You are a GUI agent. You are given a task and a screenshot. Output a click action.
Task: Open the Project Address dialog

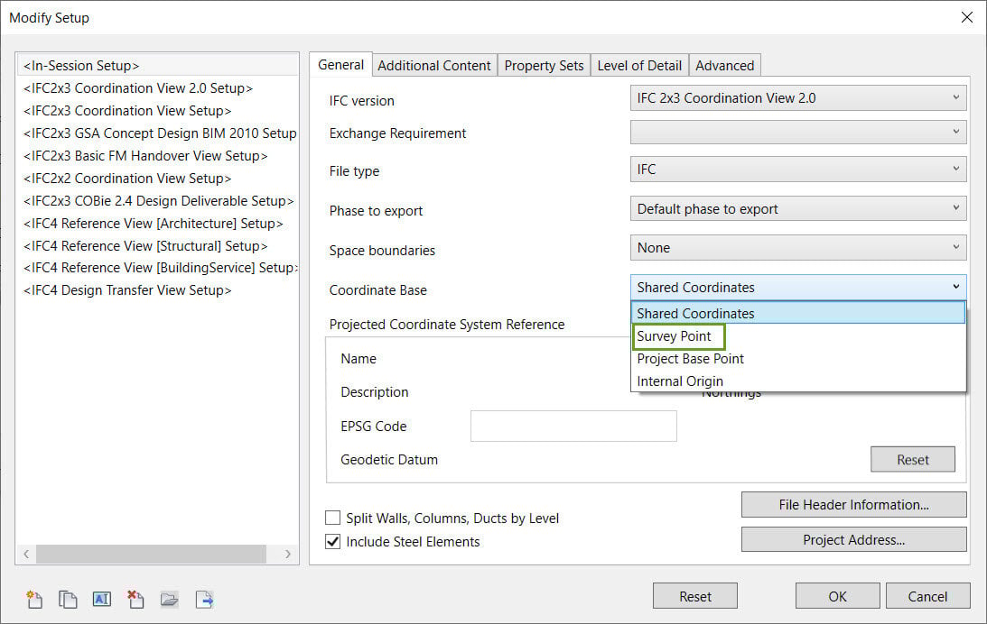852,539
